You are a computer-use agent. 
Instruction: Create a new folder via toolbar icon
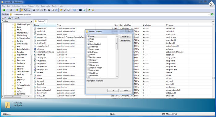point(61,10)
